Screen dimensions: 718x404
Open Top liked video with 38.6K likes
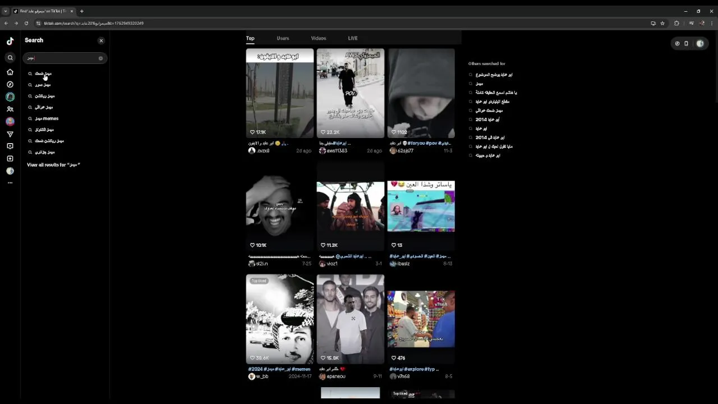pos(280,319)
